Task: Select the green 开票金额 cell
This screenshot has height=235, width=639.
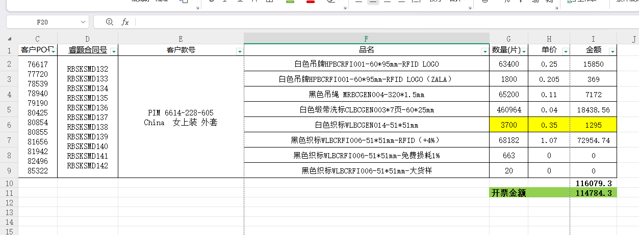Action: pyautogui.click(x=508, y=193)
